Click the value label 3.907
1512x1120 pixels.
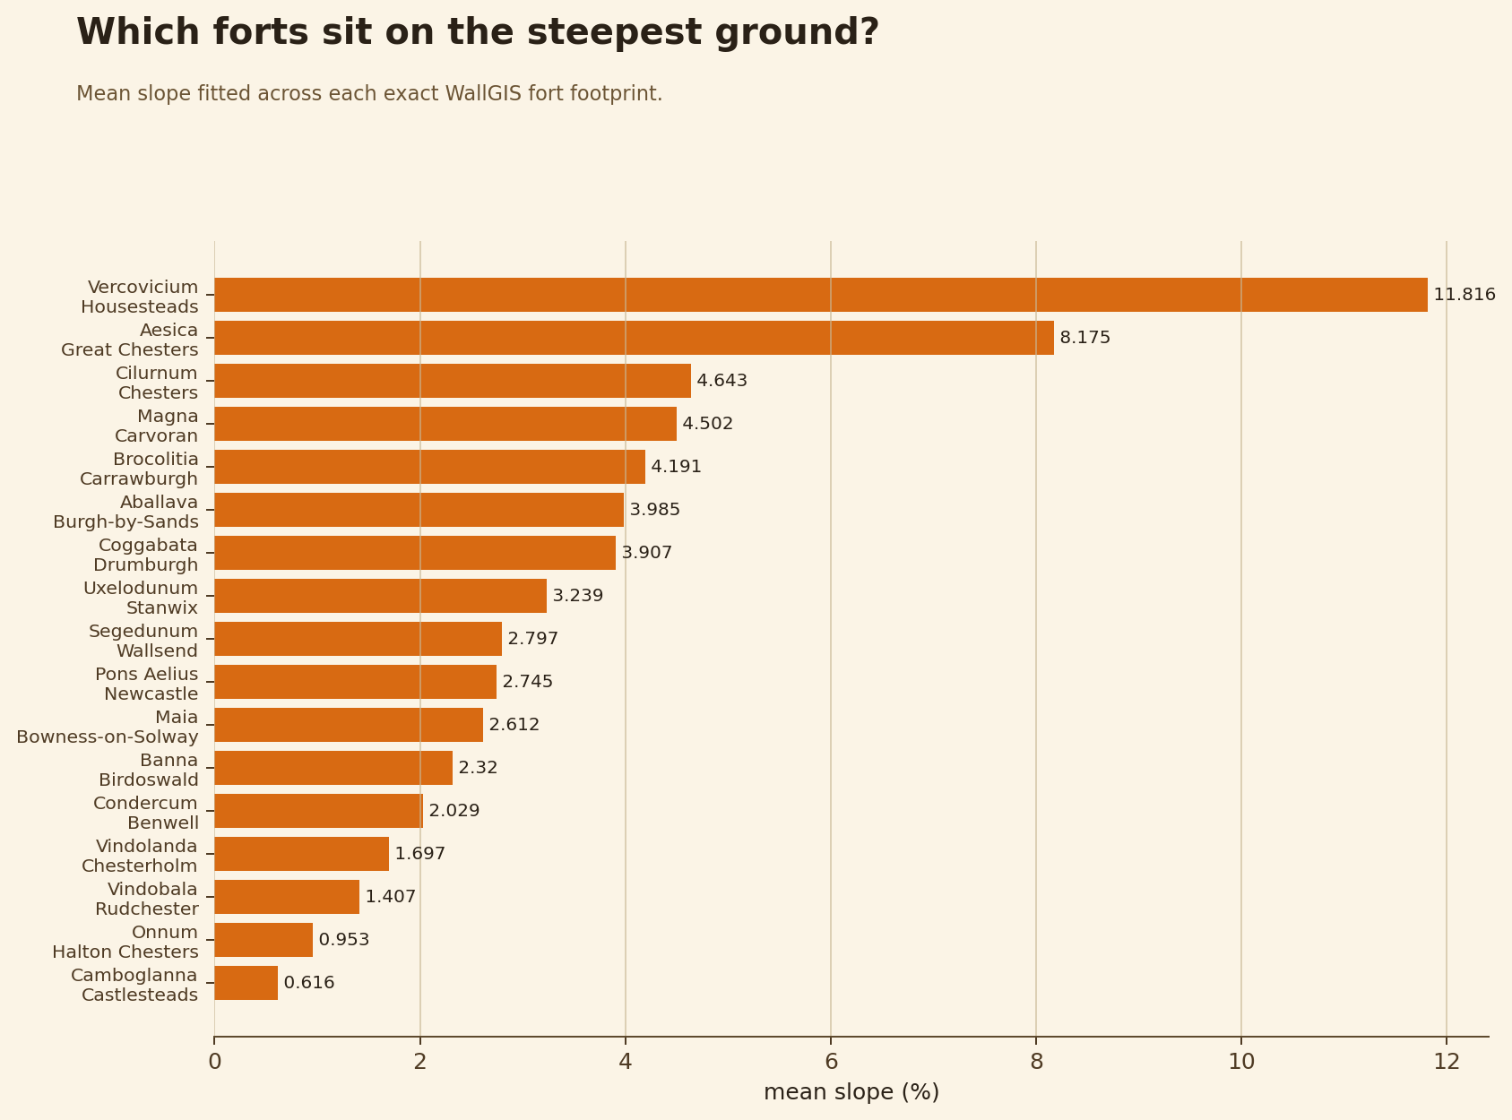(x=647, y=553)
